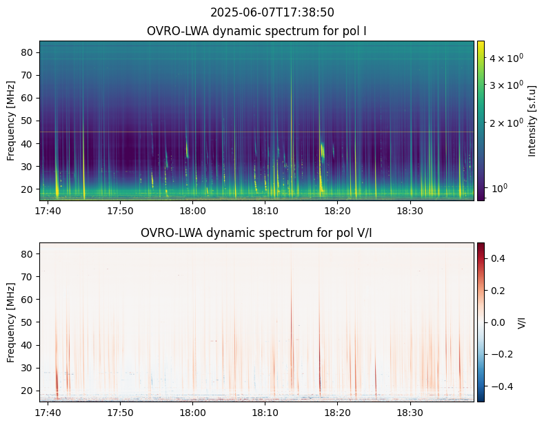Screen dimensions: 544x425
Task: Click the 17:50 time tick under the bottom plot
Action: pyautogui.click(x=120, y=411)
